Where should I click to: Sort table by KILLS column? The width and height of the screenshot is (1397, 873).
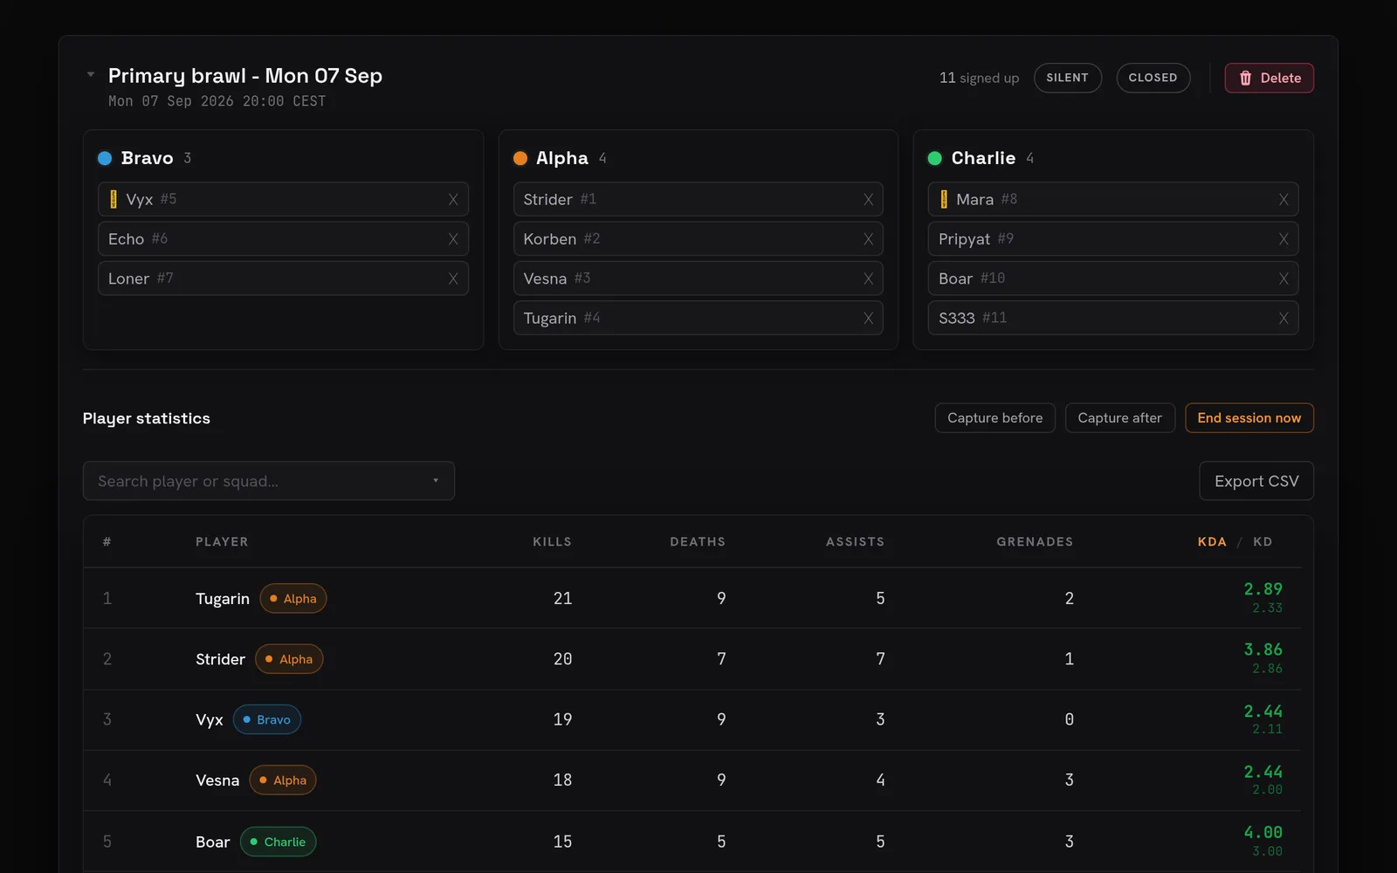(552, 542)
